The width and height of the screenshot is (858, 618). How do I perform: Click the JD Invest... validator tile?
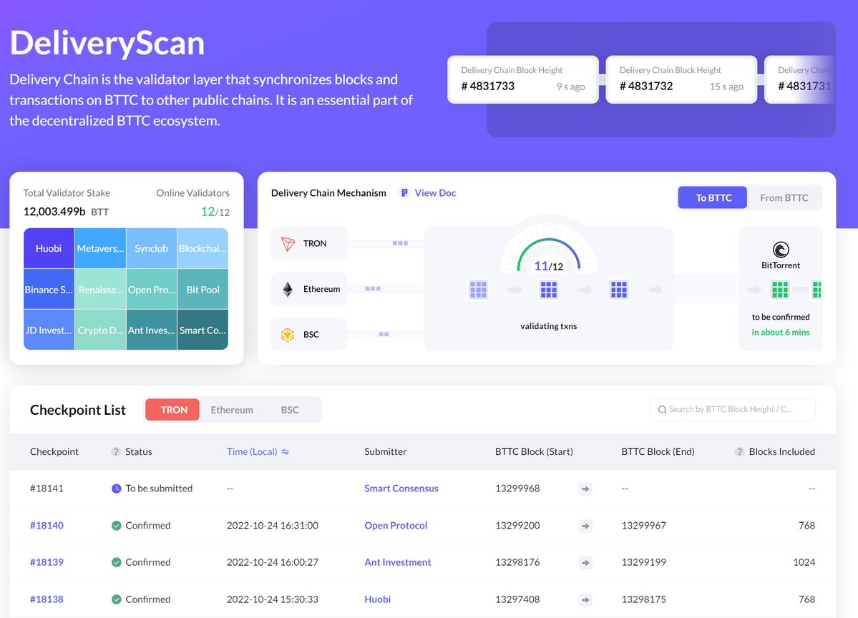49,330
